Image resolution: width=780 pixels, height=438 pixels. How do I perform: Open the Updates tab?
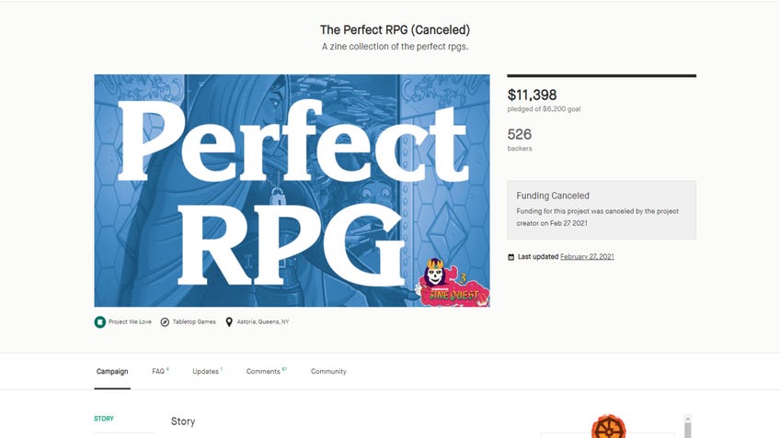(208, 372)
